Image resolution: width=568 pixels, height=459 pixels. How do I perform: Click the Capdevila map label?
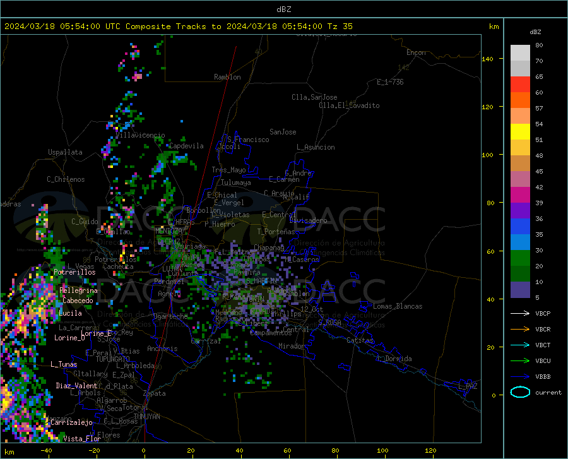point(186,146)
